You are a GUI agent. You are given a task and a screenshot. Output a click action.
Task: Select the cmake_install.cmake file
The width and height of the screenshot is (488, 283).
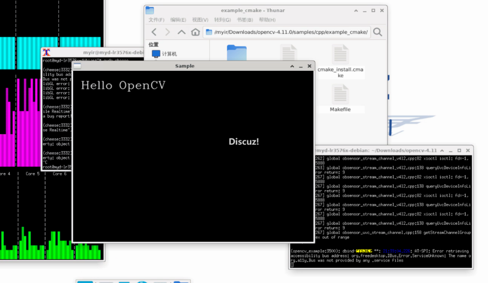coord(340,55)
